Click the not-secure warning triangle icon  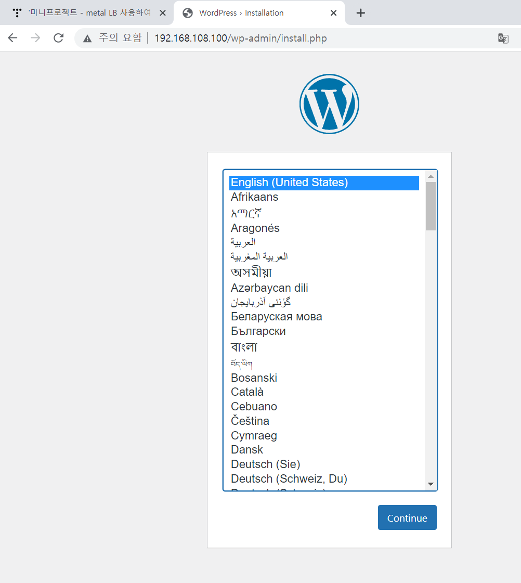(x=87, y=38)
